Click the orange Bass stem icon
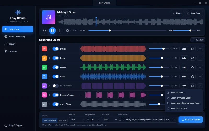This screenshot has width=209, height=131. tap(44, 58)
